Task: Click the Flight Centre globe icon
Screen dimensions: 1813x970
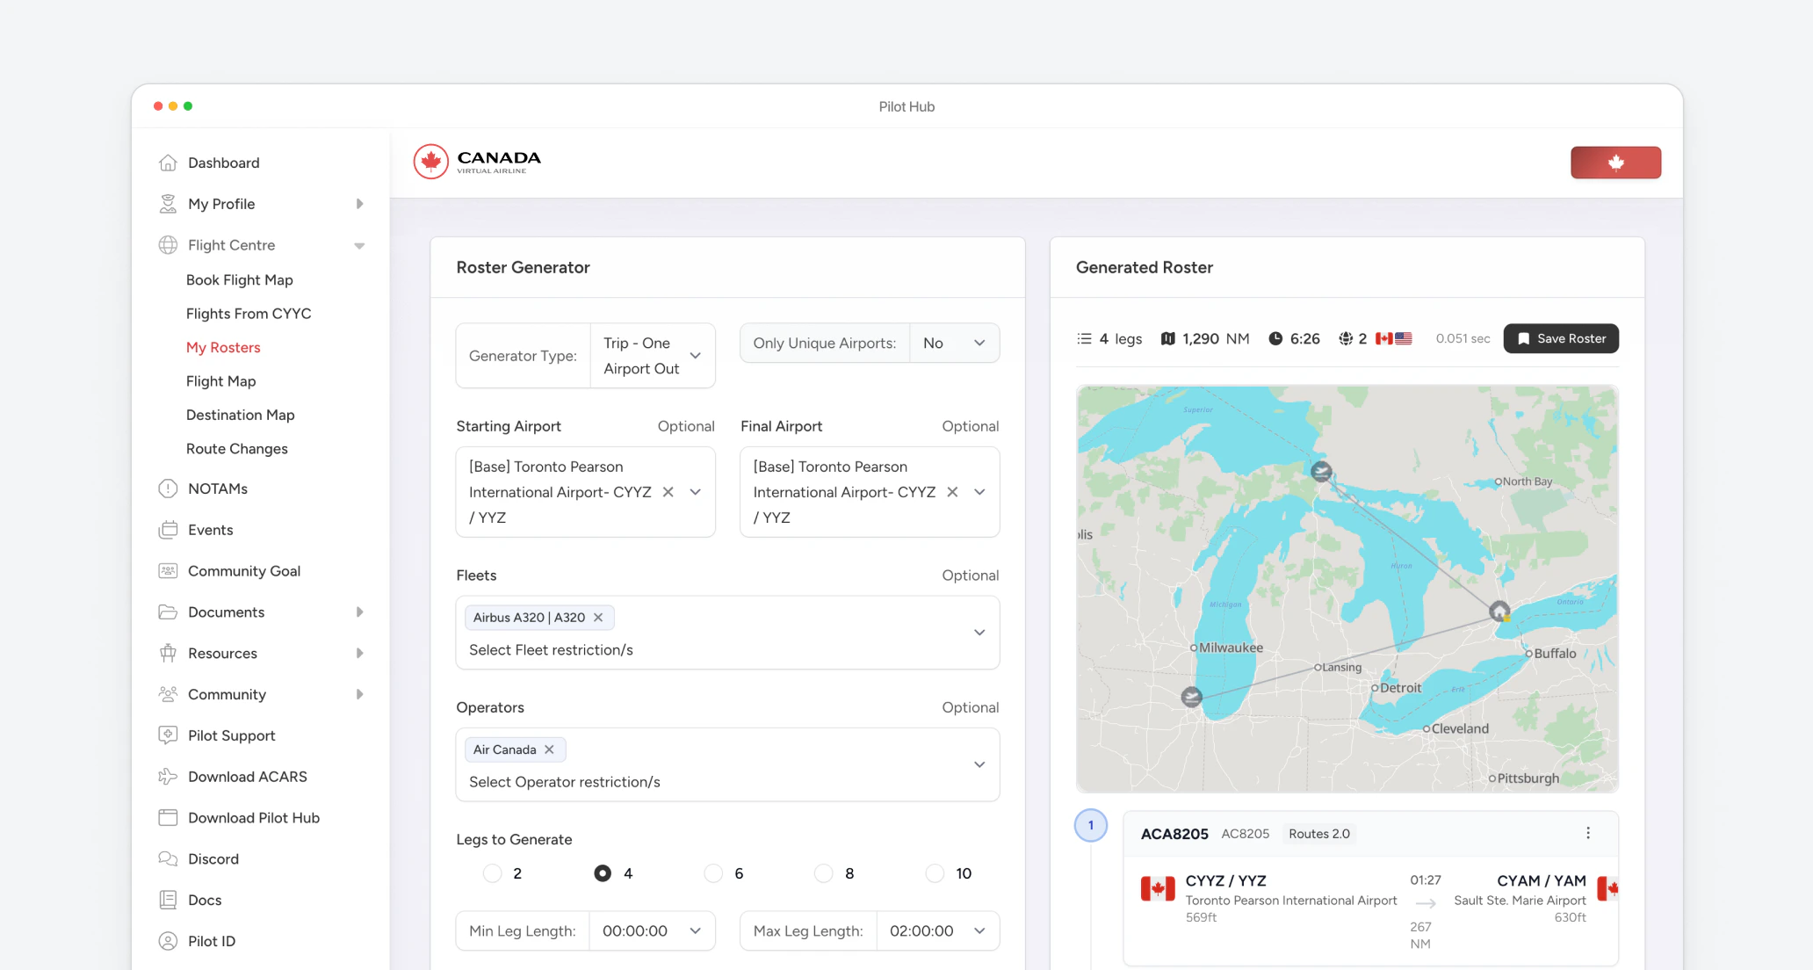Action: click(168, 245)
